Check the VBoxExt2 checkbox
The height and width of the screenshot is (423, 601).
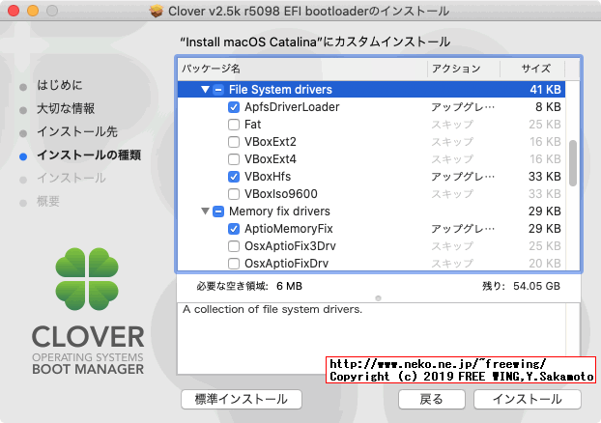coord(234,142)
